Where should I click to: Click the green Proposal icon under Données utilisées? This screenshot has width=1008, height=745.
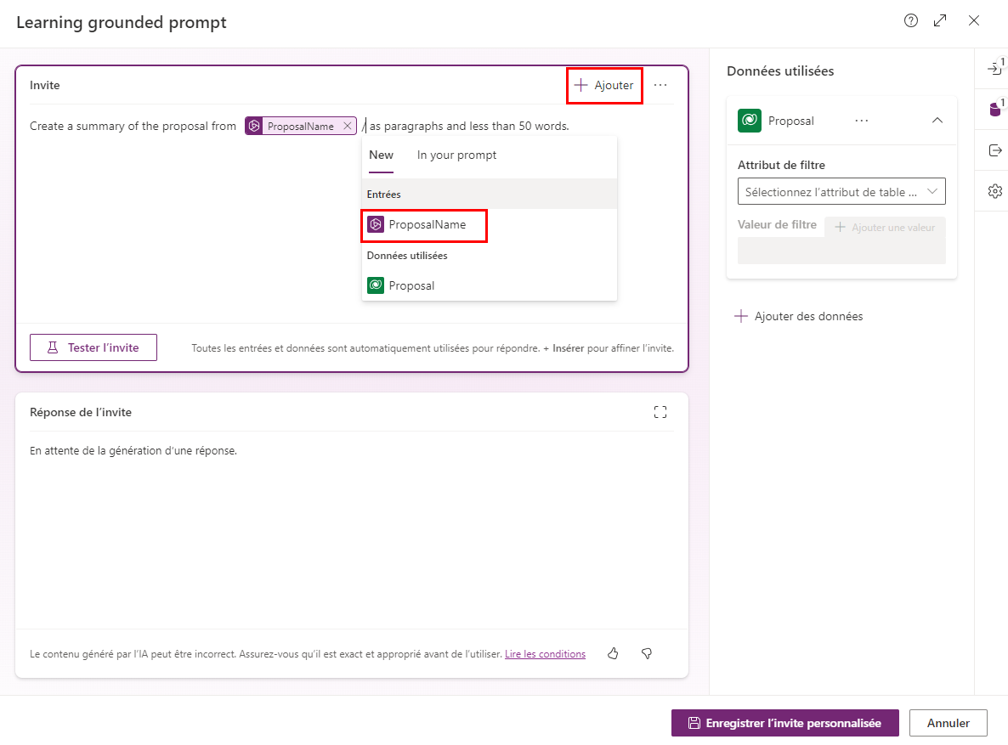pos(750,120)
